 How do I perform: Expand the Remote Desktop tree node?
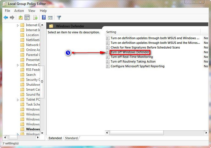pos(18,65)
